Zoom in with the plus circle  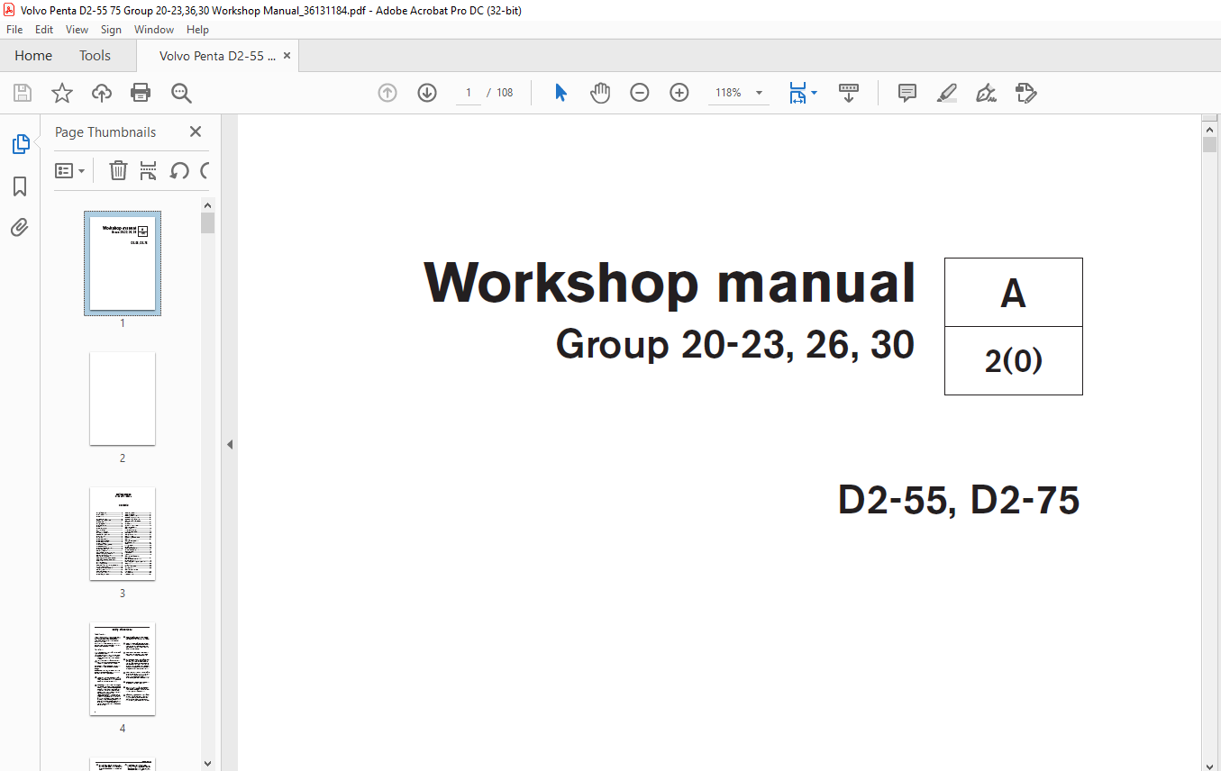pyautogui.click(x=679, y=93)
